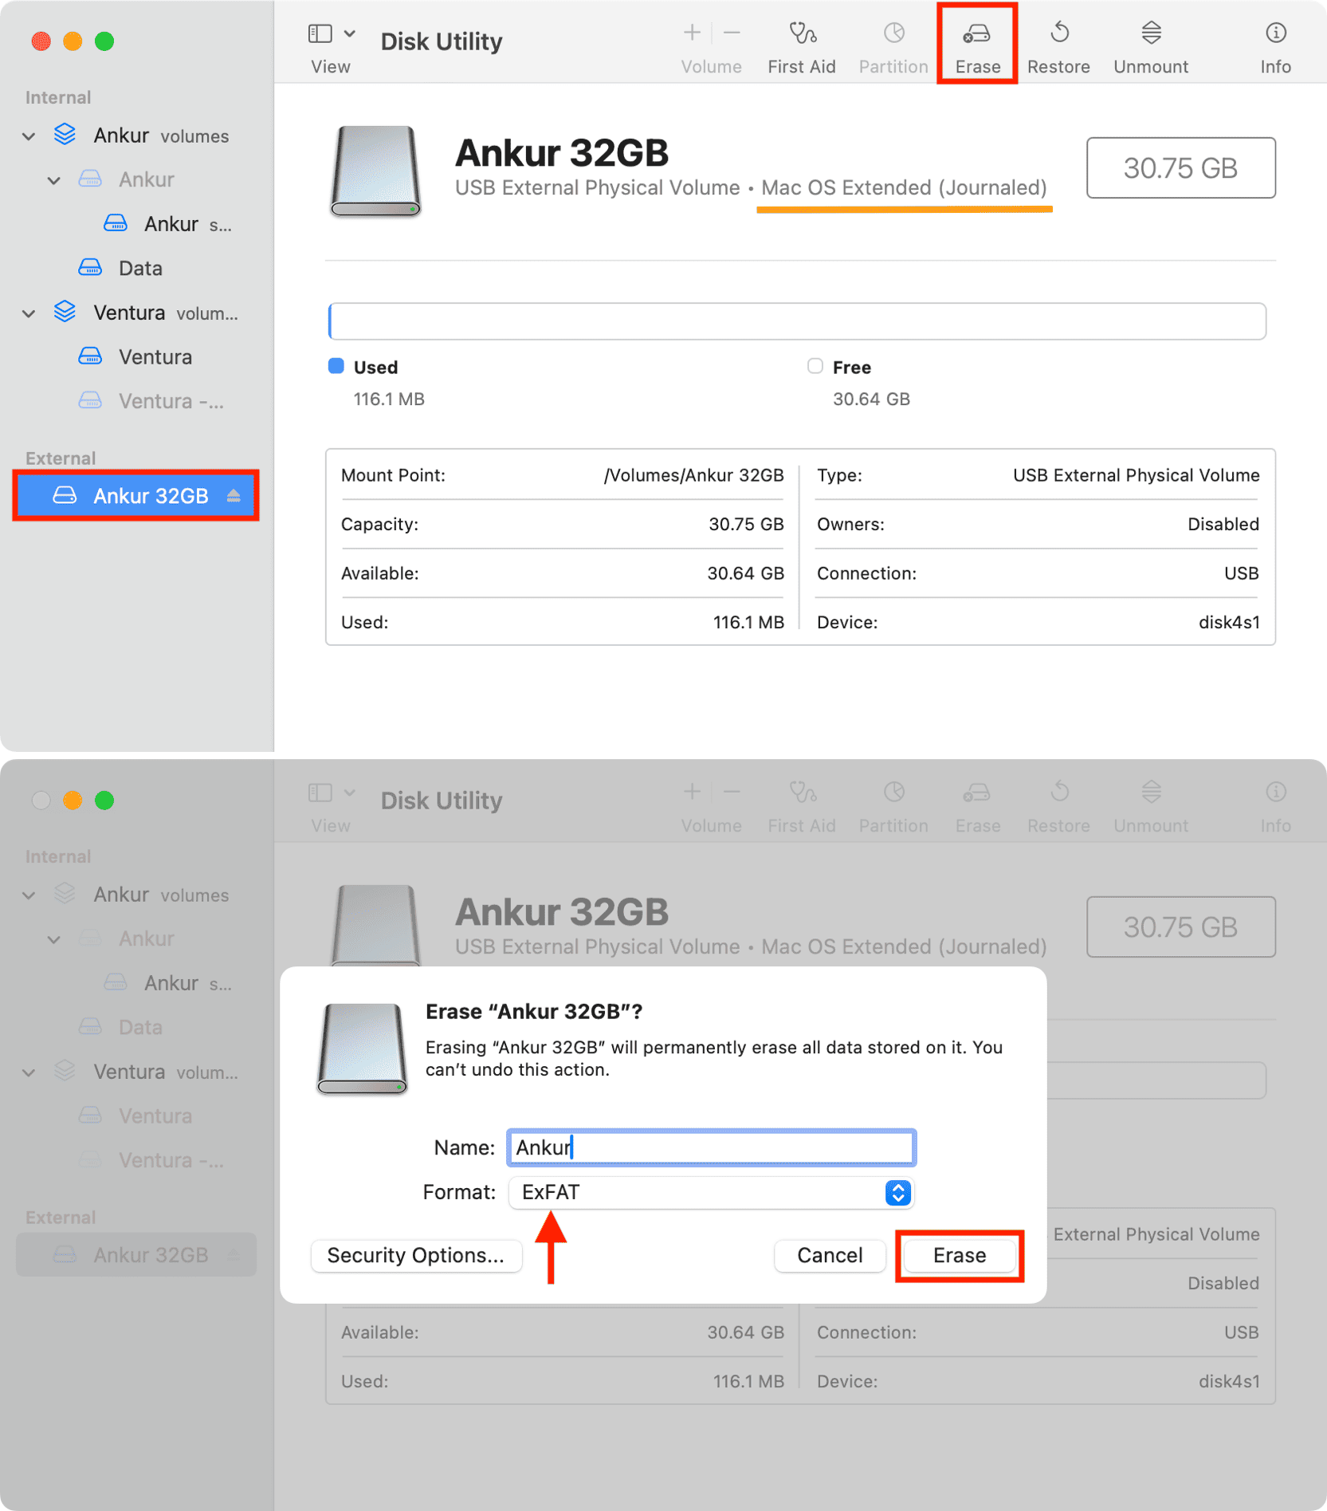The height and width of the screenshot is (1511, 1327).
Task: Collapse the Ankur volumes group in top sidebar
Action: pyautogui.click(x=29, y=136)
